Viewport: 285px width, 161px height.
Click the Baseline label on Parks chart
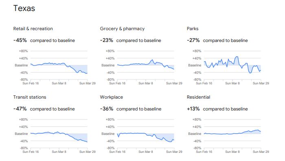[195, 65]
